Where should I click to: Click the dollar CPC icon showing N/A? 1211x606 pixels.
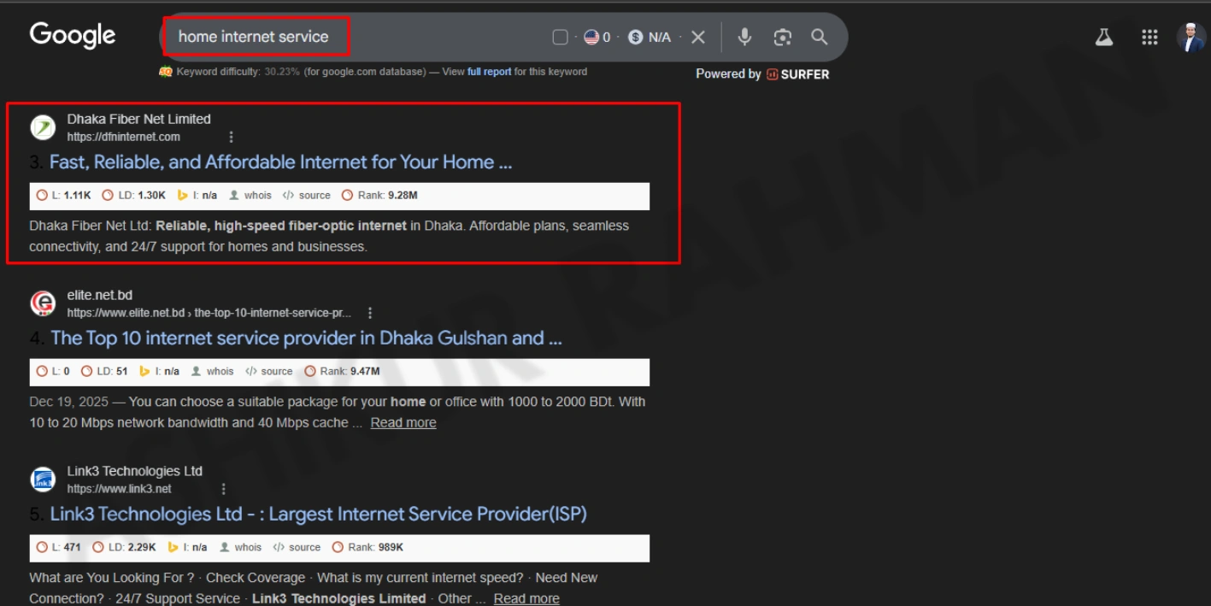(635, 37)
